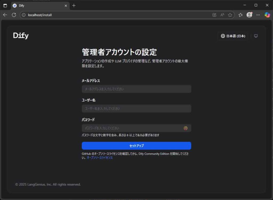Open the 日本語 (日本) language dropdown
This screenshot has height=200, width=273.
pos(233,36)
